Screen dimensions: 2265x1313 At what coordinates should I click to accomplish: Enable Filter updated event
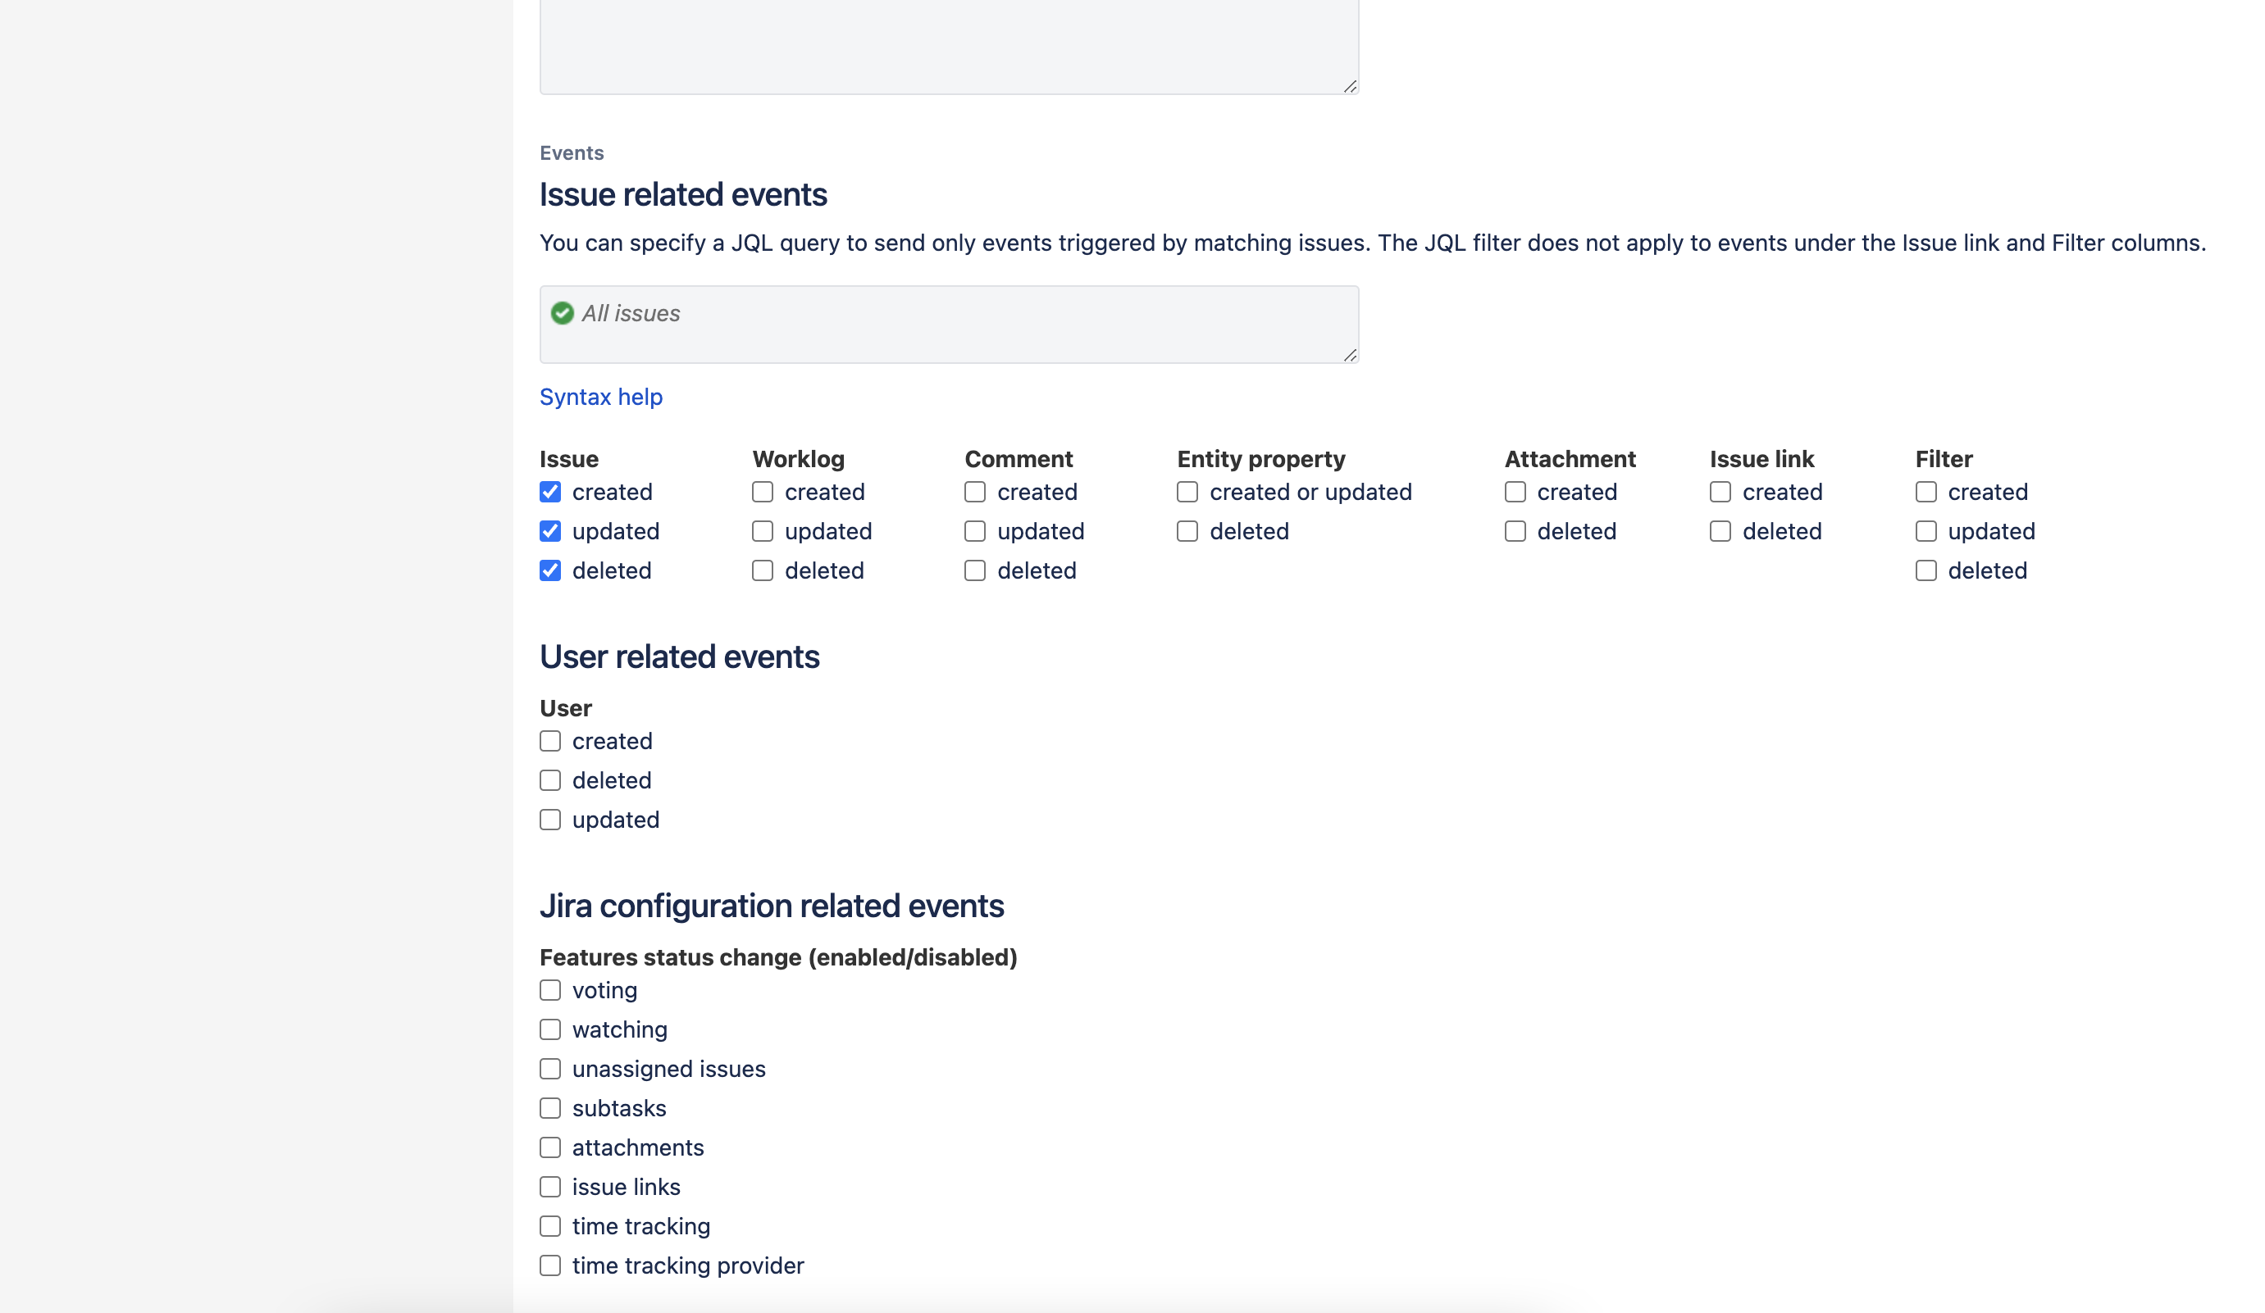(1925, 531)
